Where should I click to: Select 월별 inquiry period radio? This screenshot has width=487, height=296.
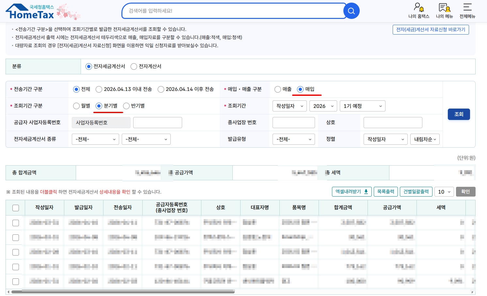coord(76,106)
